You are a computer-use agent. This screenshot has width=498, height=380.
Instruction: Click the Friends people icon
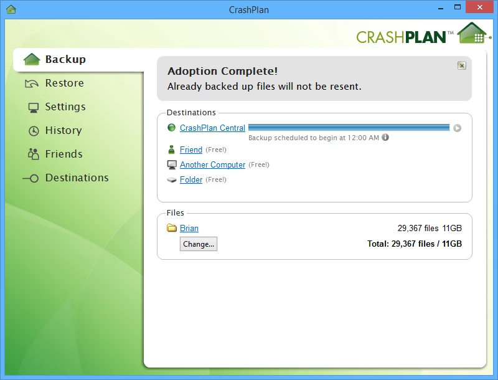34,154
